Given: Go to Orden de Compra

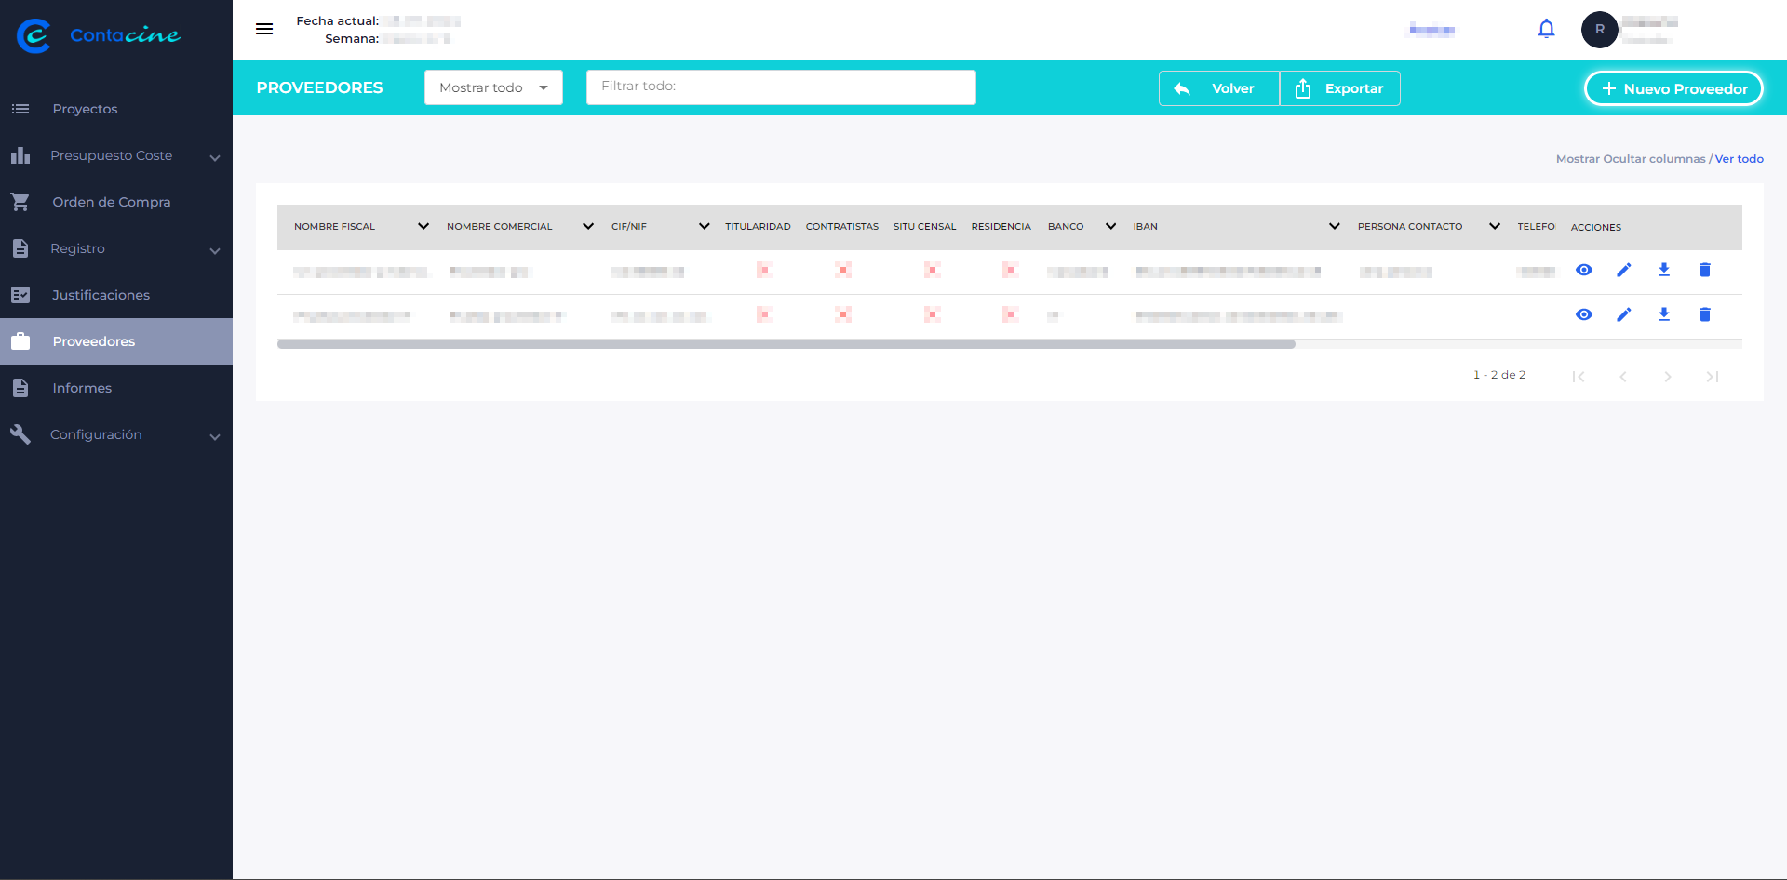Looking at the screenshot, I should 111,202.
